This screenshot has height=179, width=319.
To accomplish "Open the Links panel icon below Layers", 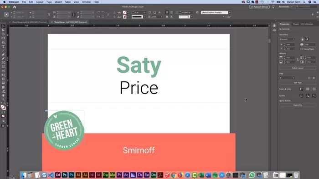I will pyautogui.click(x=274, y=30).
